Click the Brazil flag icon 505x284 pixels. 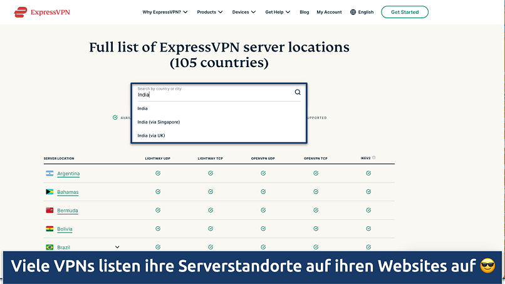coord(49,247)
